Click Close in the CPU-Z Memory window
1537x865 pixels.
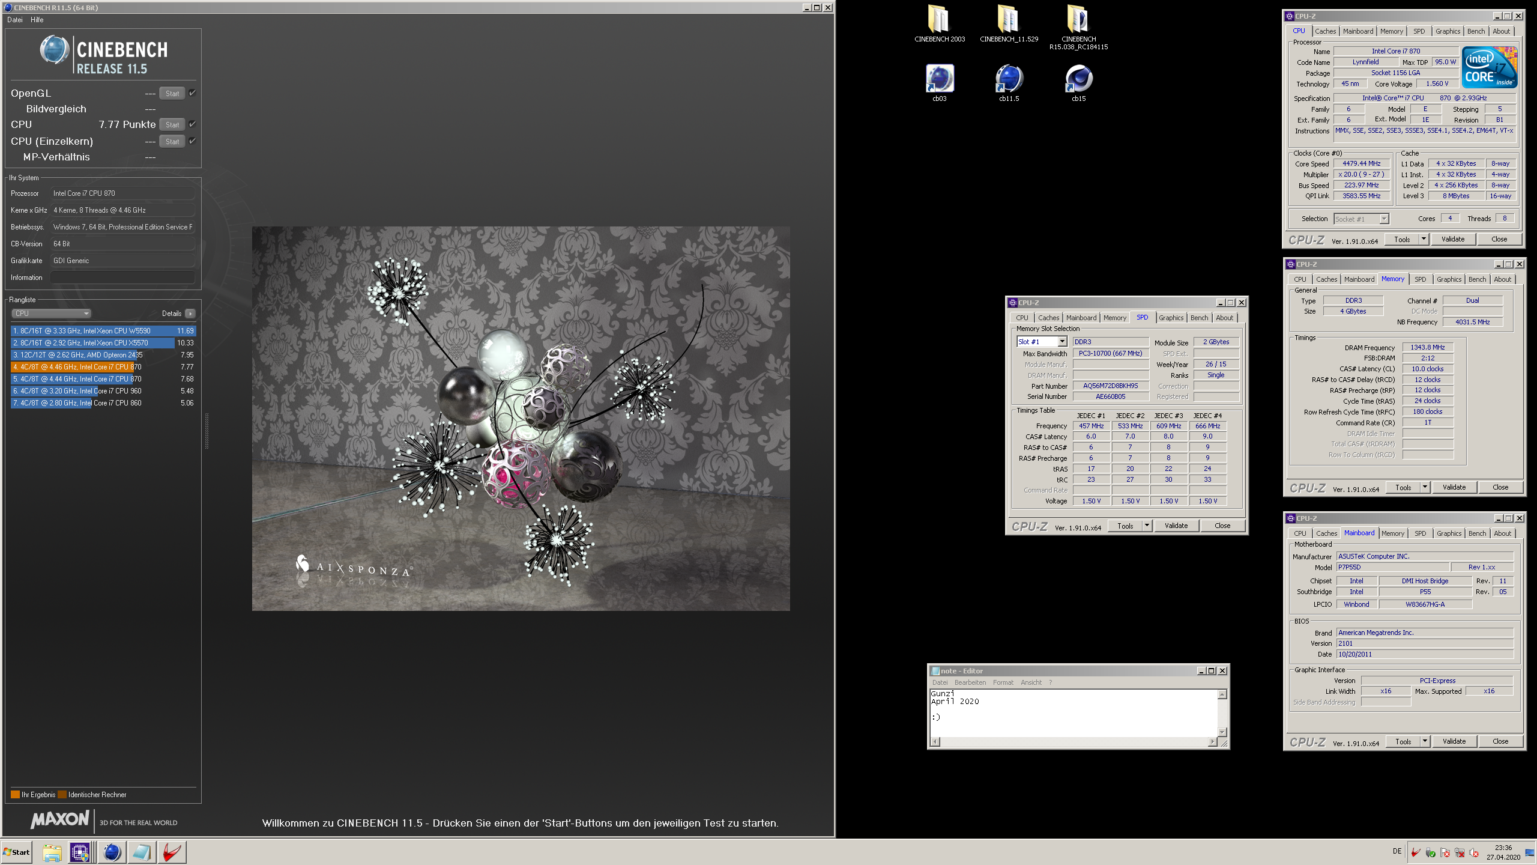coord(1500,487)
